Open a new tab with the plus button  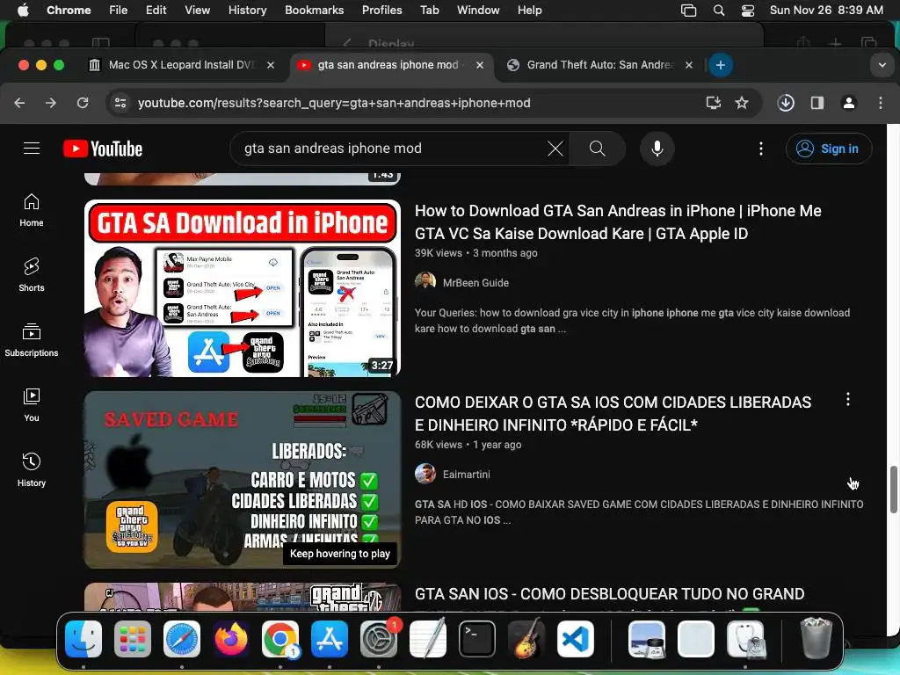click(x=721, y=65)
